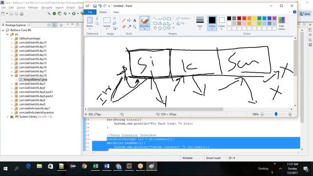The height and width of the screenshot is (176, 313).
Task: Click the Paint zoom slider handle
Action: click(x=276, y=114)
